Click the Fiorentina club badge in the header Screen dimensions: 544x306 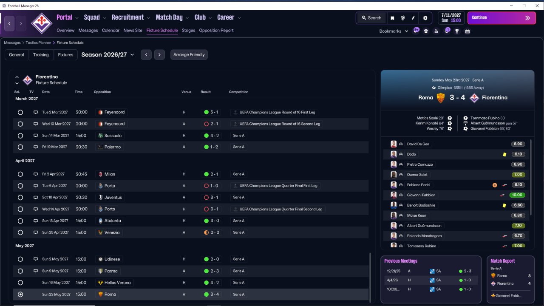coord(42,23)
